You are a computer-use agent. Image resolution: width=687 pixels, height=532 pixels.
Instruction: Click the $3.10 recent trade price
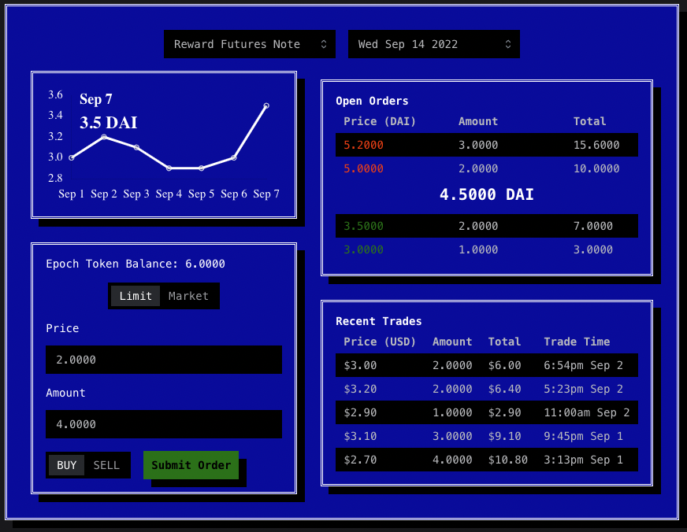coord(360,436)
